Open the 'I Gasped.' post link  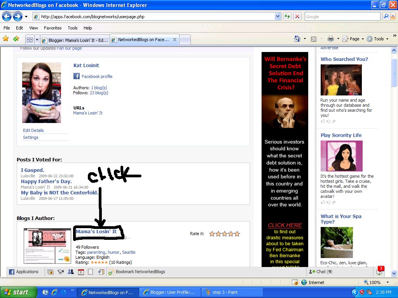click(33, 170)
